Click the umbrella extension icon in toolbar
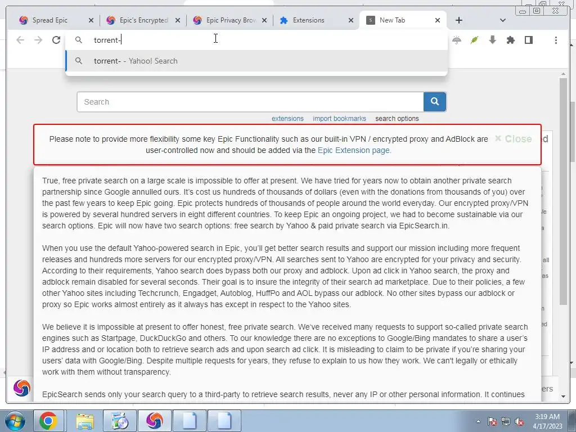The image size is (576, 432). pos(457,40)
